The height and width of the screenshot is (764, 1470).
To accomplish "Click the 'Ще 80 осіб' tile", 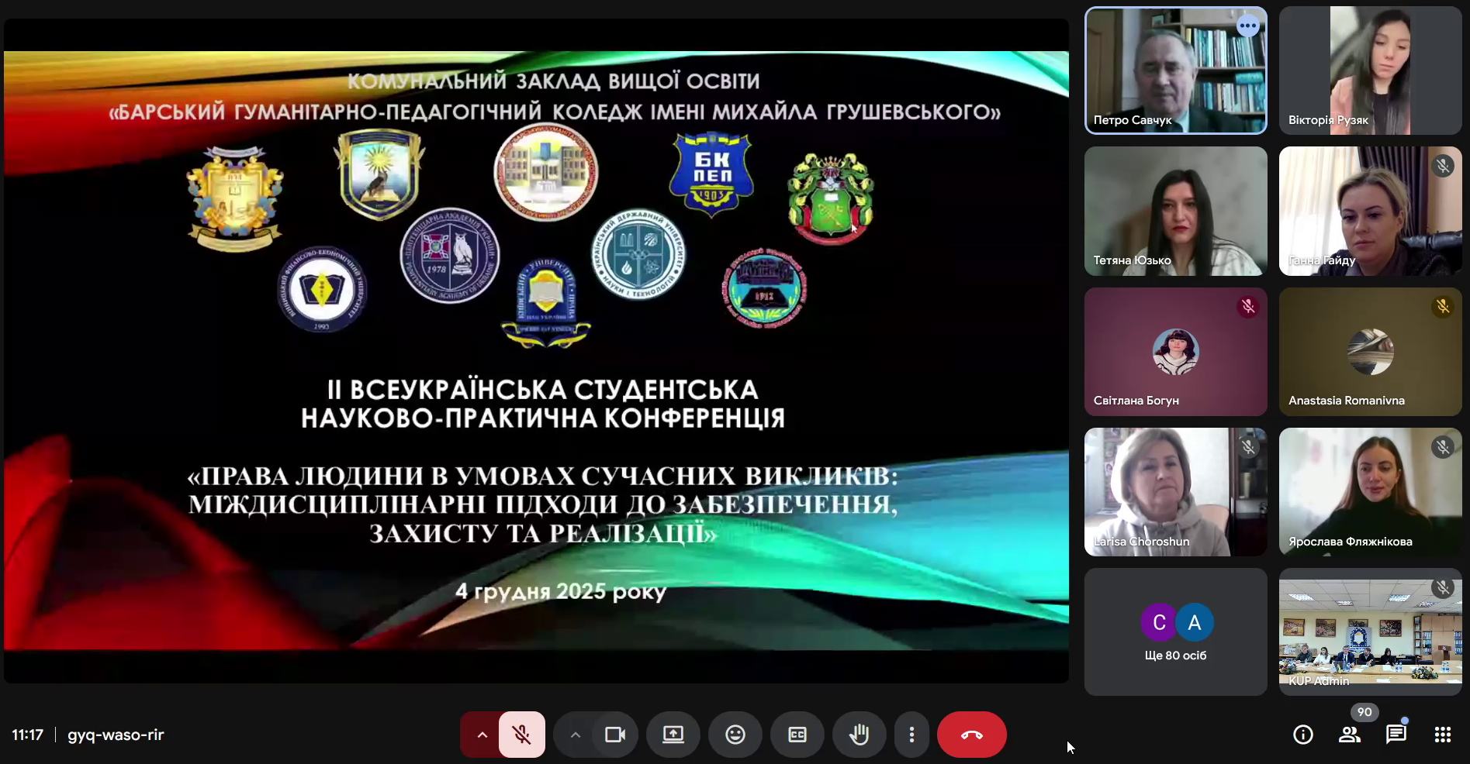I will 1175,632.
